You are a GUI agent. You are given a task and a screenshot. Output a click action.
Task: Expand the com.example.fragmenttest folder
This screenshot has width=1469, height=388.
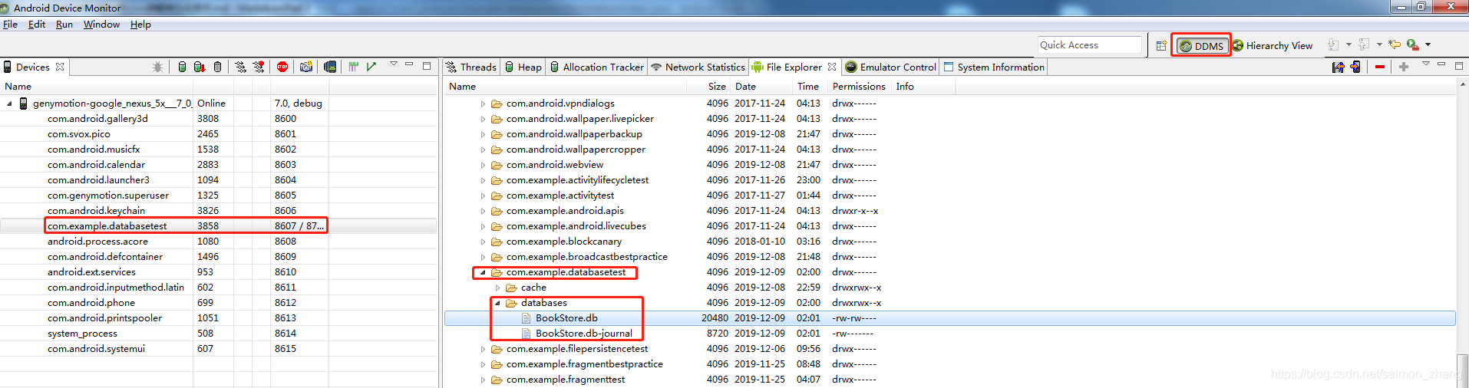[x=483, y=380]
